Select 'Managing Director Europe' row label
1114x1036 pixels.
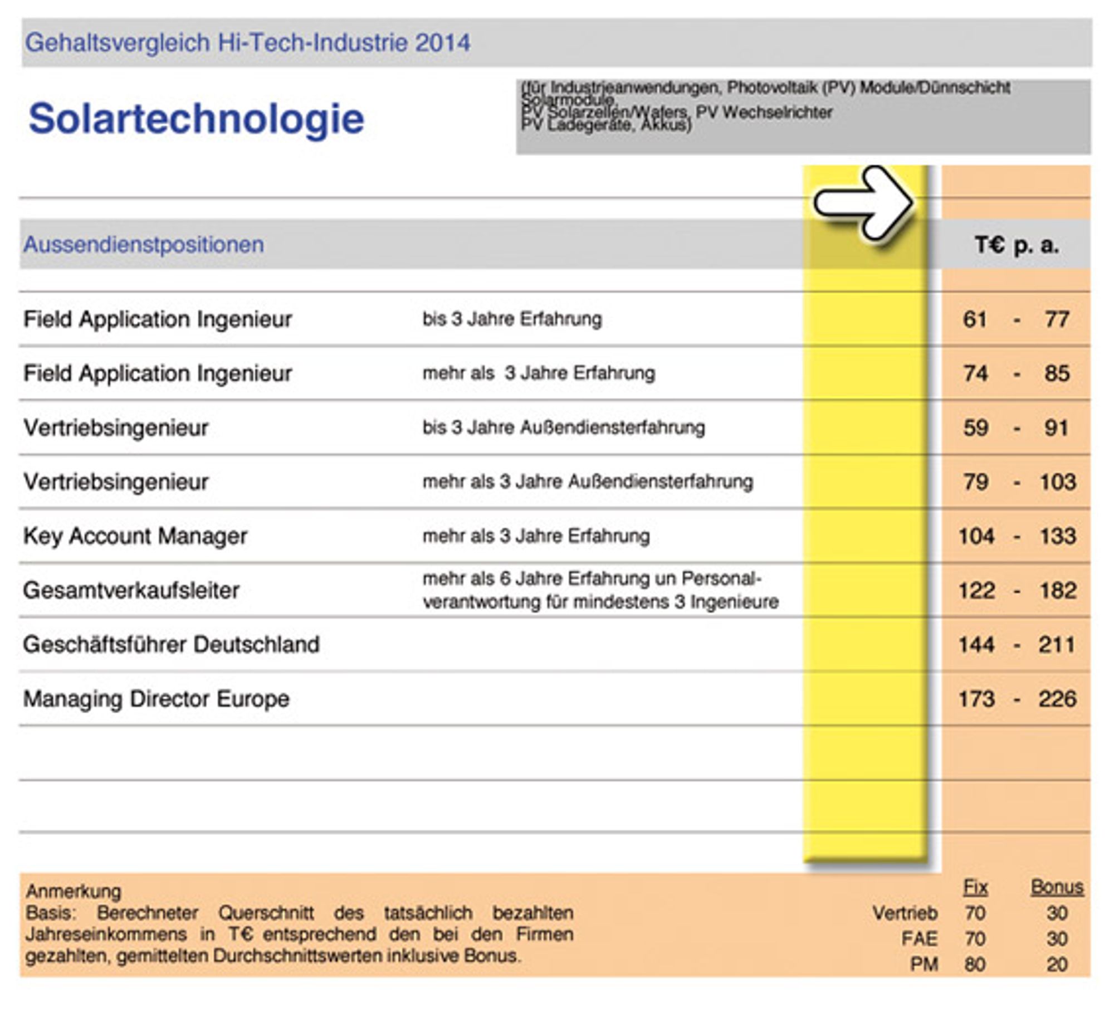pos(157,699)
